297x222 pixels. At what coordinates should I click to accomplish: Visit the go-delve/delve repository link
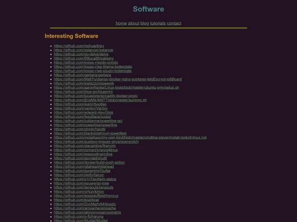81,54
